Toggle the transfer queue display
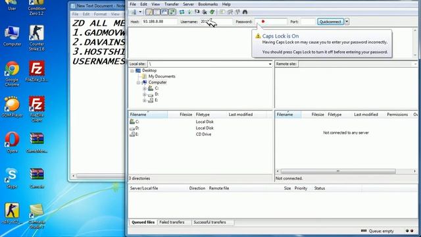 tap(172, 12)
